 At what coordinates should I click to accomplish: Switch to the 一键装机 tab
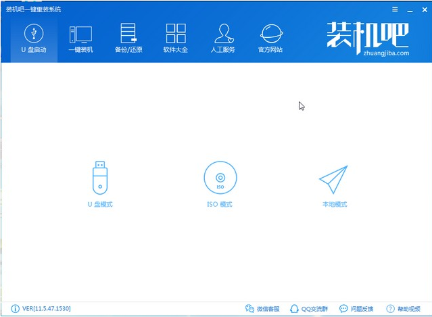tap(80, 39)
